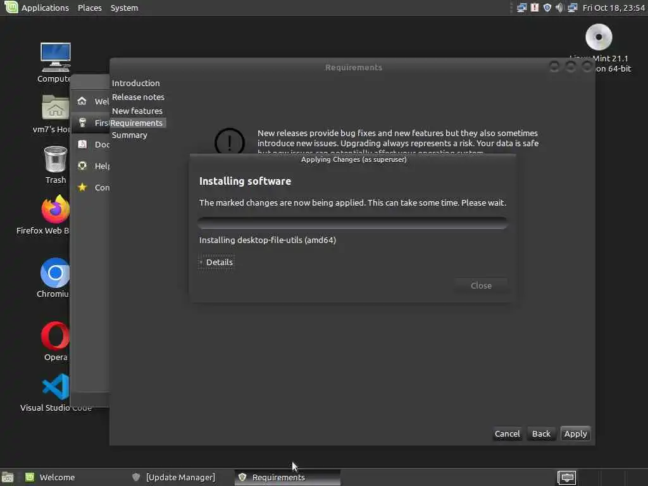Click the warning exclamation circle icon
The width and height of the screenshot is (648, 486).
pos(230,141)
